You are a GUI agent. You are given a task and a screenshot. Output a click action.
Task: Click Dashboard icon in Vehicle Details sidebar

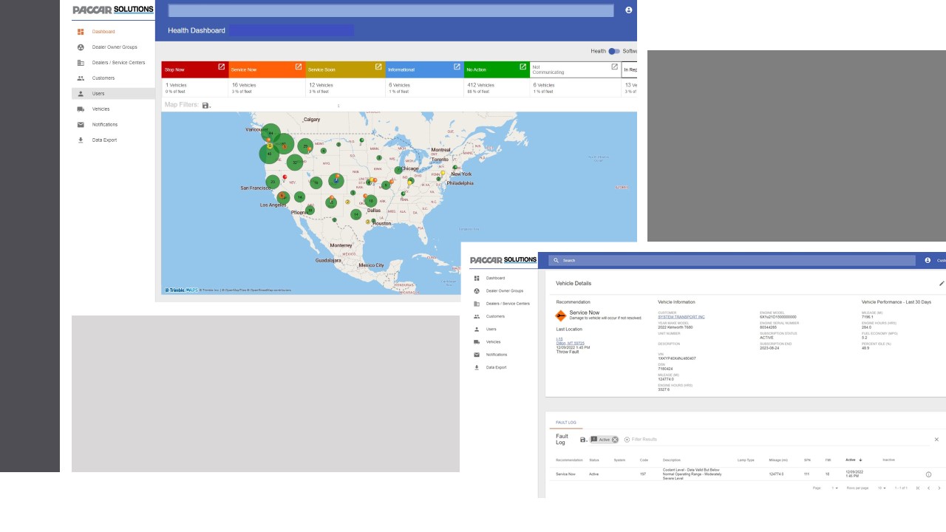477,279
